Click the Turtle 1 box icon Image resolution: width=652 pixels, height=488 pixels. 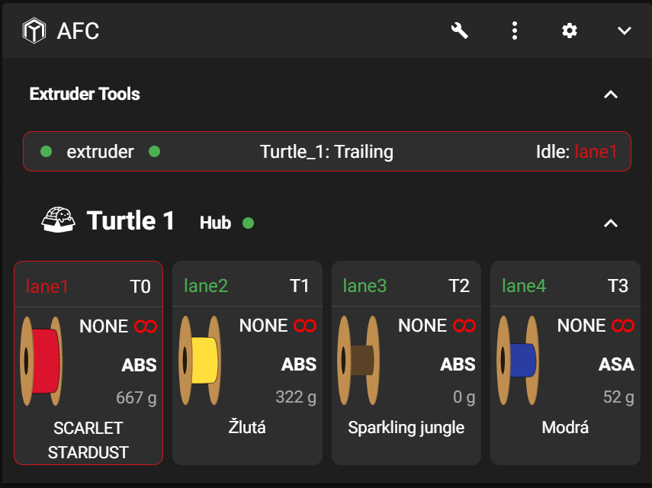pos(58,221)
